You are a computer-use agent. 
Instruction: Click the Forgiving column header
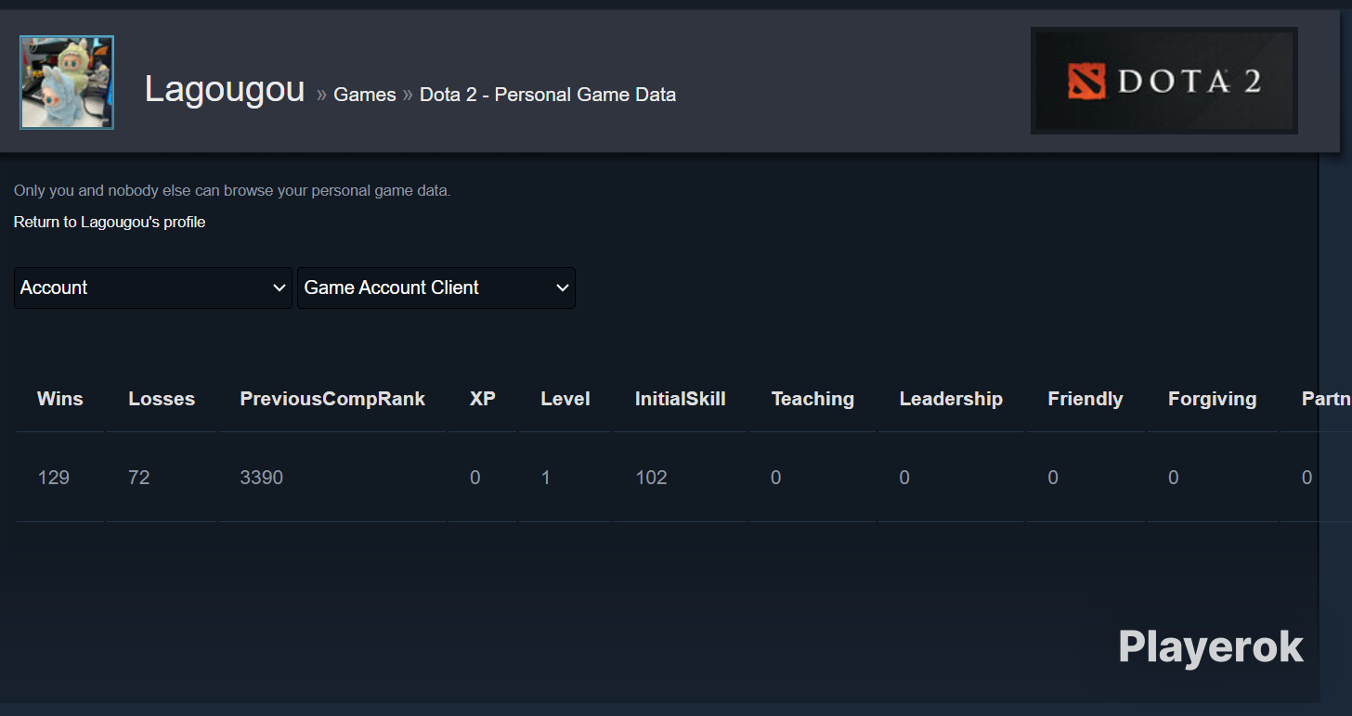point(1213,399)
